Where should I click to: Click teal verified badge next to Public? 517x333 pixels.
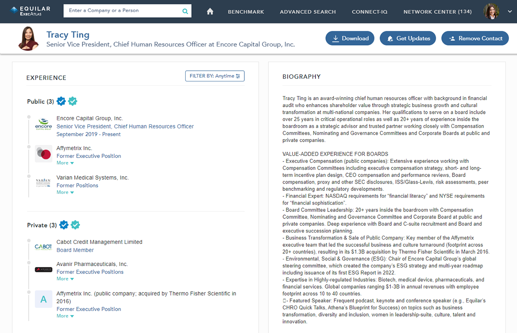(x=73, y=101)
